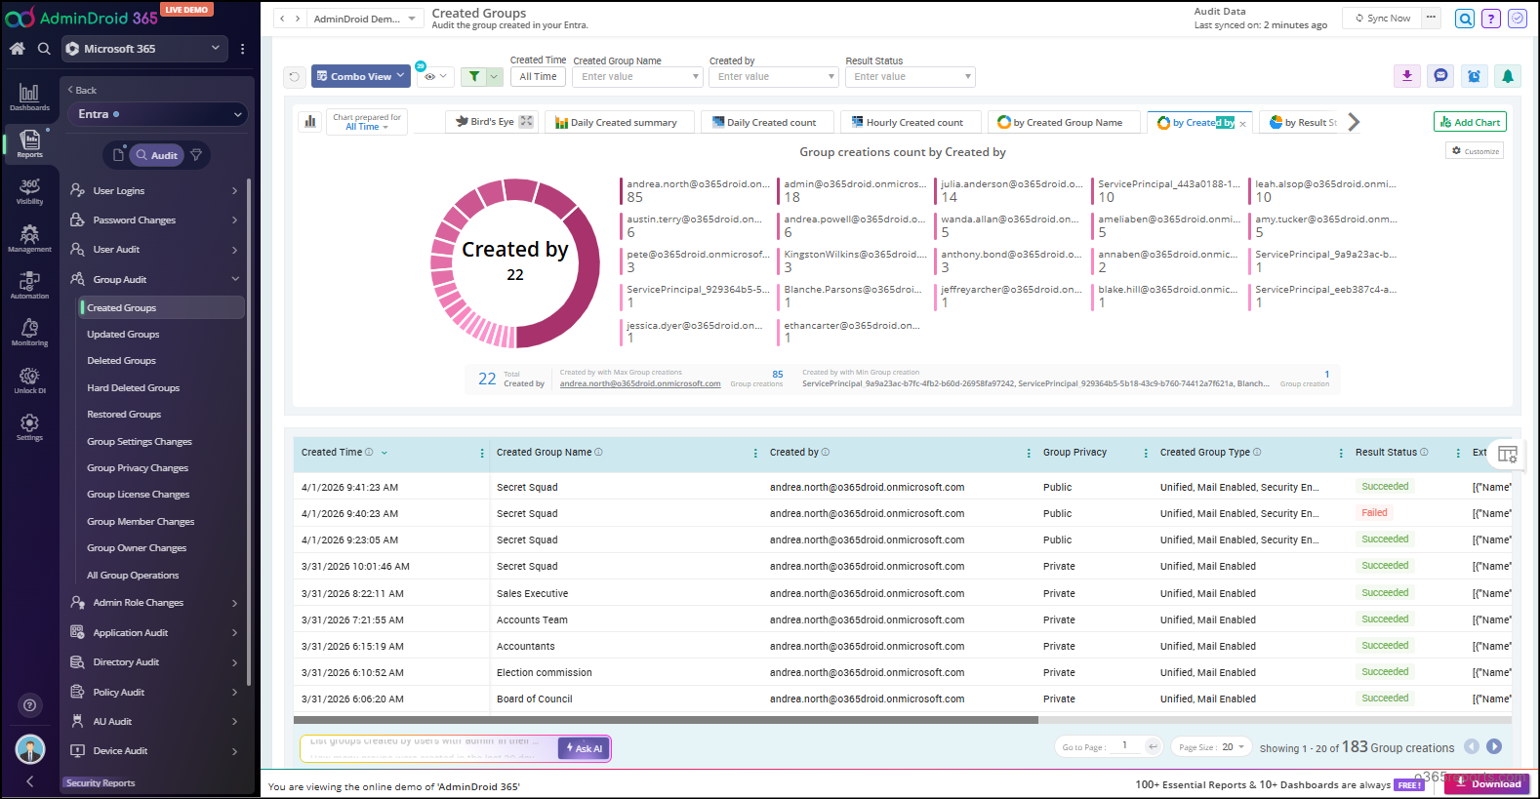Click the email report icon
This screenshot has width=1540, height=799.
pos(1440,76)
